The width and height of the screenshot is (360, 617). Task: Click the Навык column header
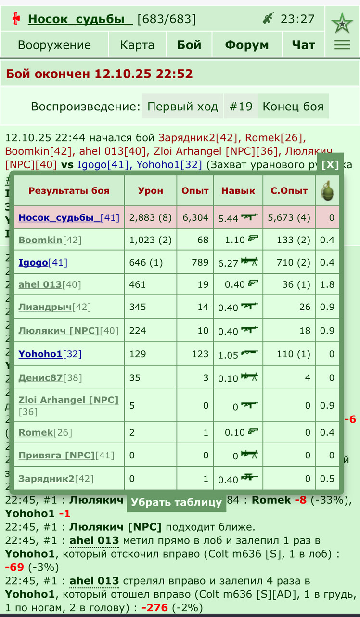(238, 190)
